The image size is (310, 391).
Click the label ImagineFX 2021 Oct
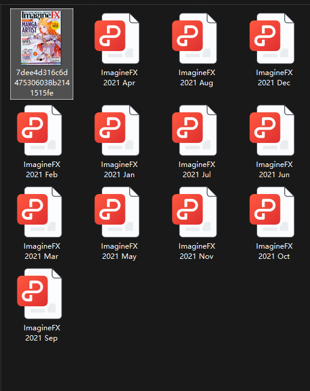(275, 251)
